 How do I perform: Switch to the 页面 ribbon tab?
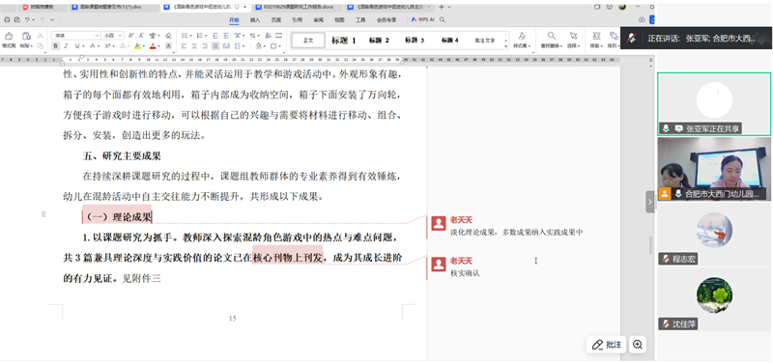[x=276, y=20]
